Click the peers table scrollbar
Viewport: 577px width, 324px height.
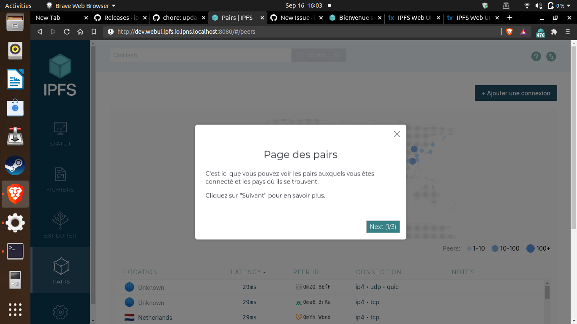547,292
